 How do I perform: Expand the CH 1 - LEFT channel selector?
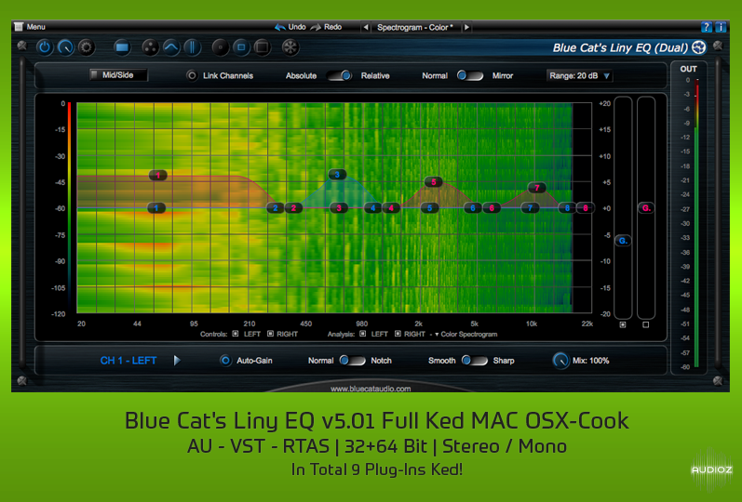point(177,361)
